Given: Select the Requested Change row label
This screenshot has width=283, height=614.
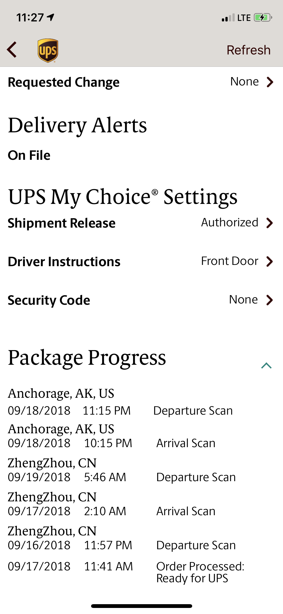Looking at the screenshot, I should [x=64, y=82].
